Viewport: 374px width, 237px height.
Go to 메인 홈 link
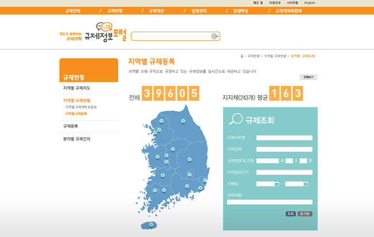tap(258, 3)
